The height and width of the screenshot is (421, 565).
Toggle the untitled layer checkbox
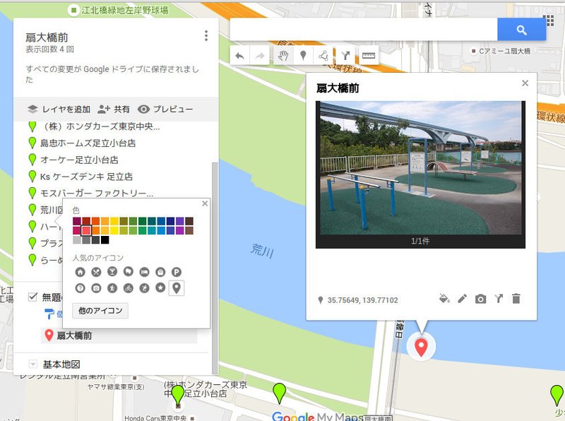pos(32,297)
